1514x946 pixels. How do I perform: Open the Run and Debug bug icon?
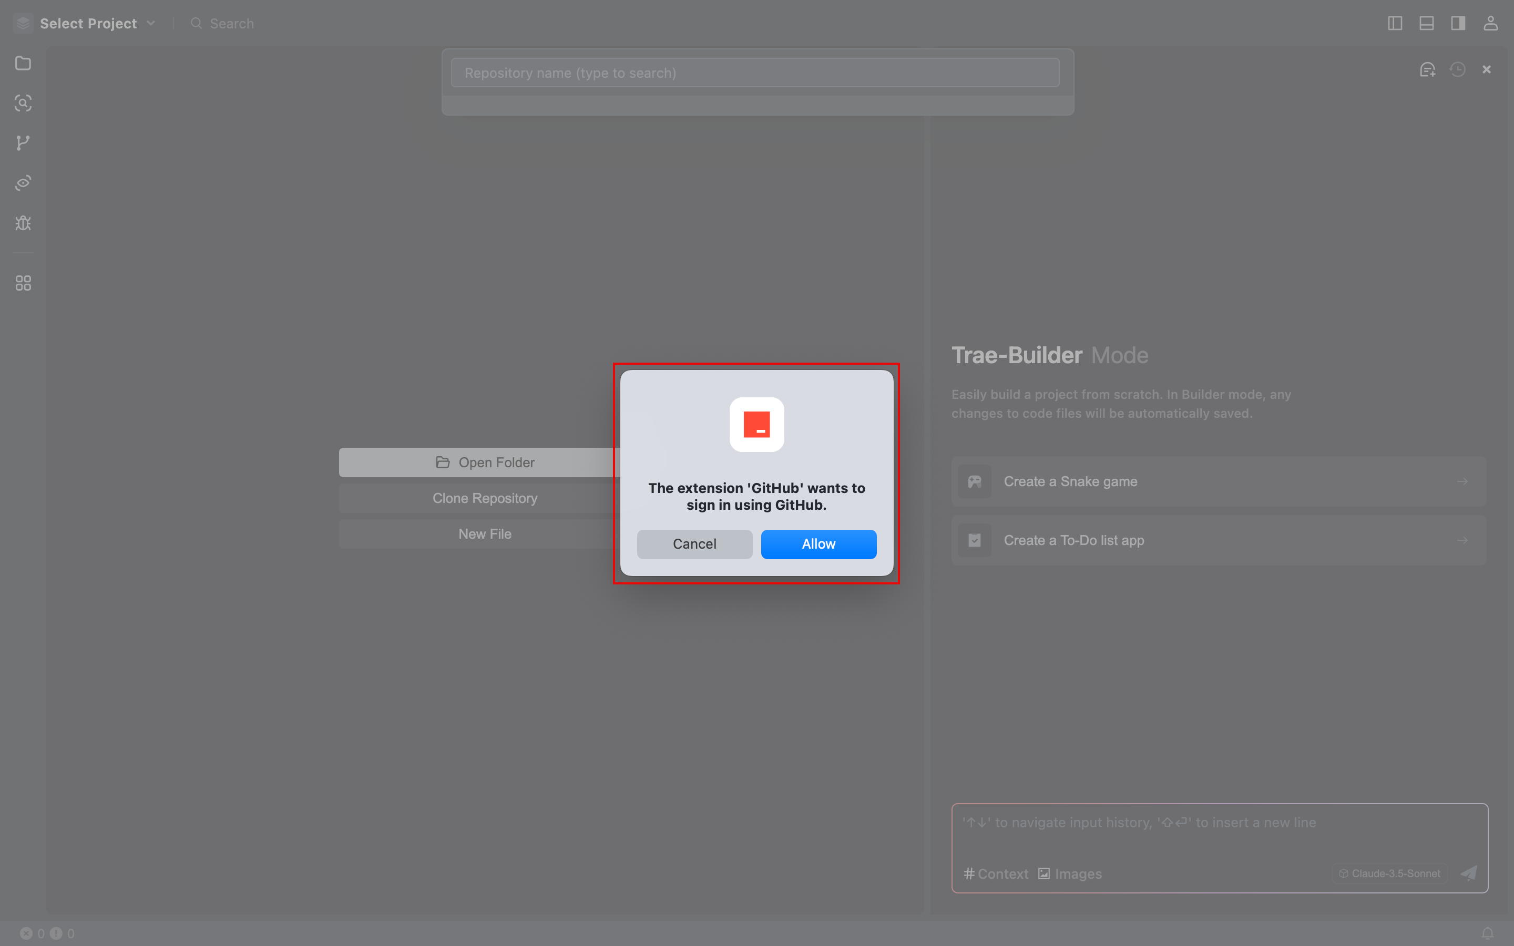coord(23,223)
